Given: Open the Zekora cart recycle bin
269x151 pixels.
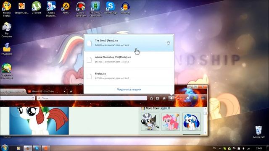Looking at the screenshot, I should point(258,132).
